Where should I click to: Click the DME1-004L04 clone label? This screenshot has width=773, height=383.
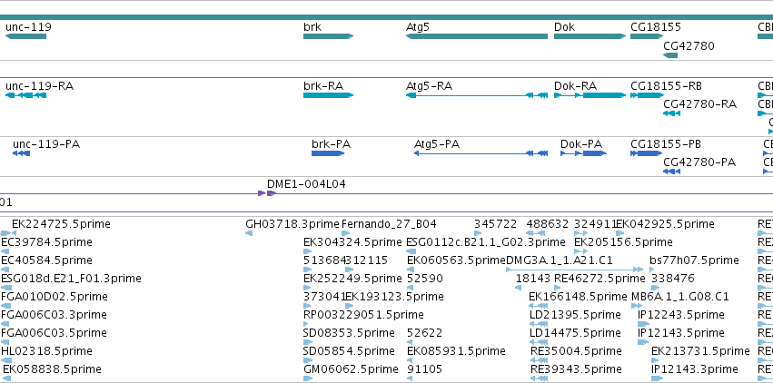coord(306,184)
